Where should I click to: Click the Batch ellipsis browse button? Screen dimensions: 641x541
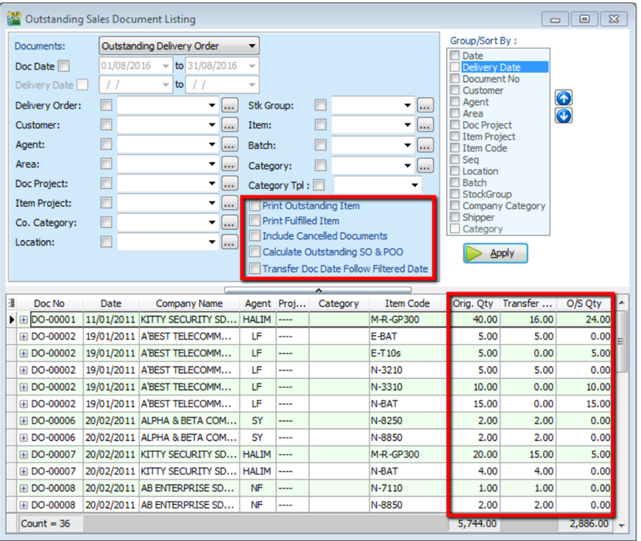coord(425,145)
